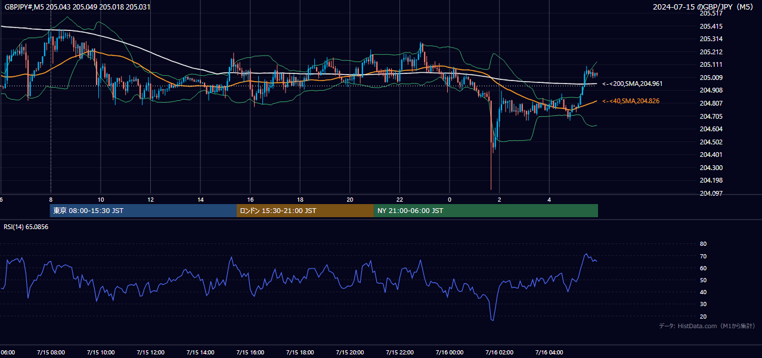The height and width of the screenshot is (358, 762).
Task: Click price level 204.401 on the axis
Action: pos(711,155)
